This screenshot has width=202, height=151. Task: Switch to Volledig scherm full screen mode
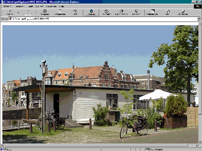(x=152, y=13)
